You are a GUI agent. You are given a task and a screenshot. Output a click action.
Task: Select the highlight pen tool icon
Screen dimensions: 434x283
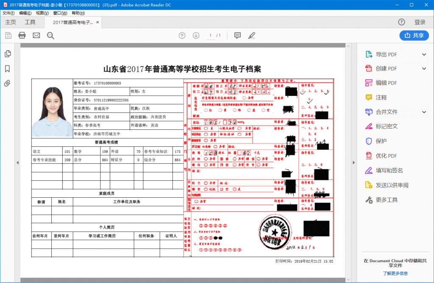(252, 36)
